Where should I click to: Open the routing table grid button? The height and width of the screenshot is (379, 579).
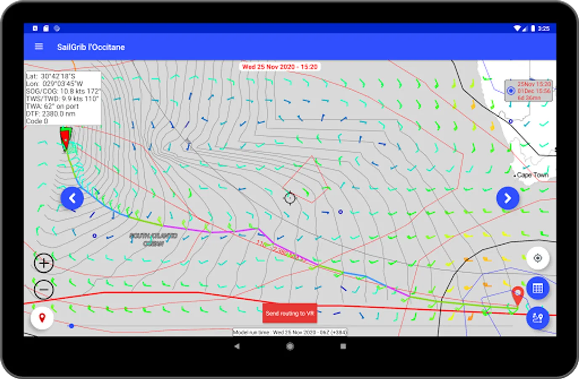click(x=538, y=288)
